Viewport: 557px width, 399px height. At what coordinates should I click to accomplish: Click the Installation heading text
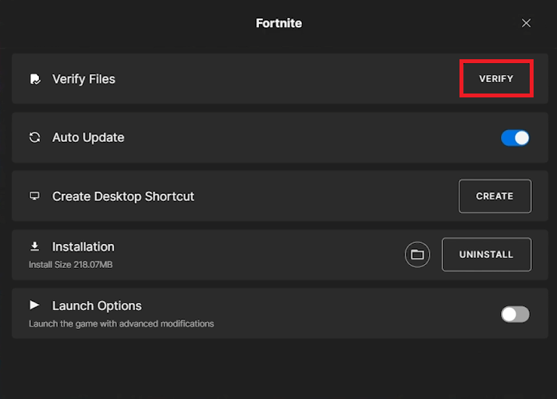coord(83,246)
